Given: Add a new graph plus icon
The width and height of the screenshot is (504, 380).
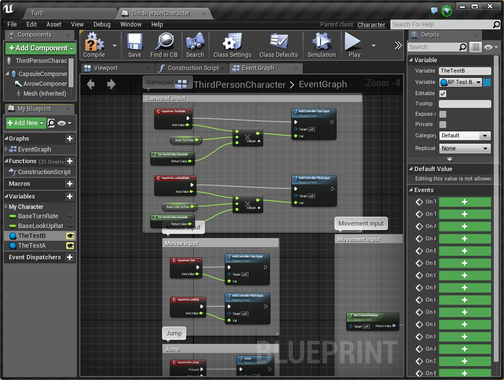Looking at the screenshot, I should click(70, 139).
